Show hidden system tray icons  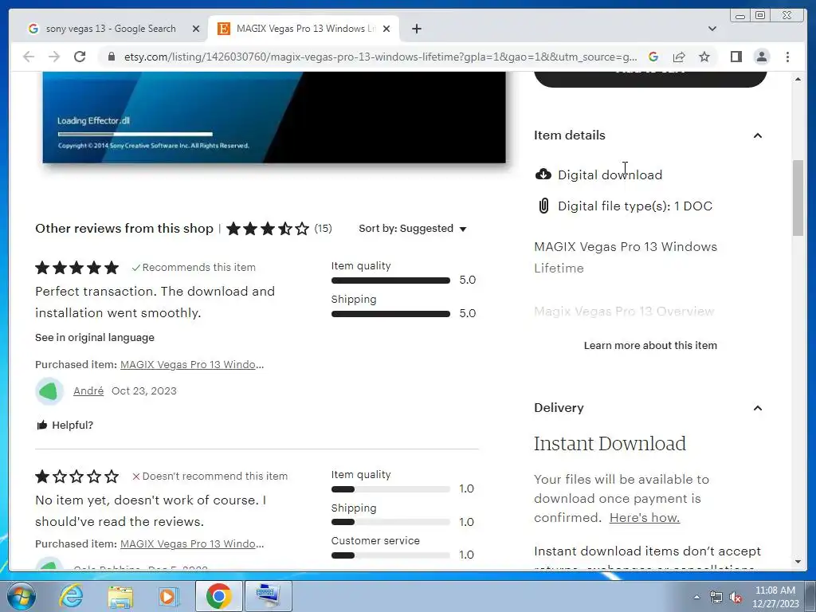(696, 597)
